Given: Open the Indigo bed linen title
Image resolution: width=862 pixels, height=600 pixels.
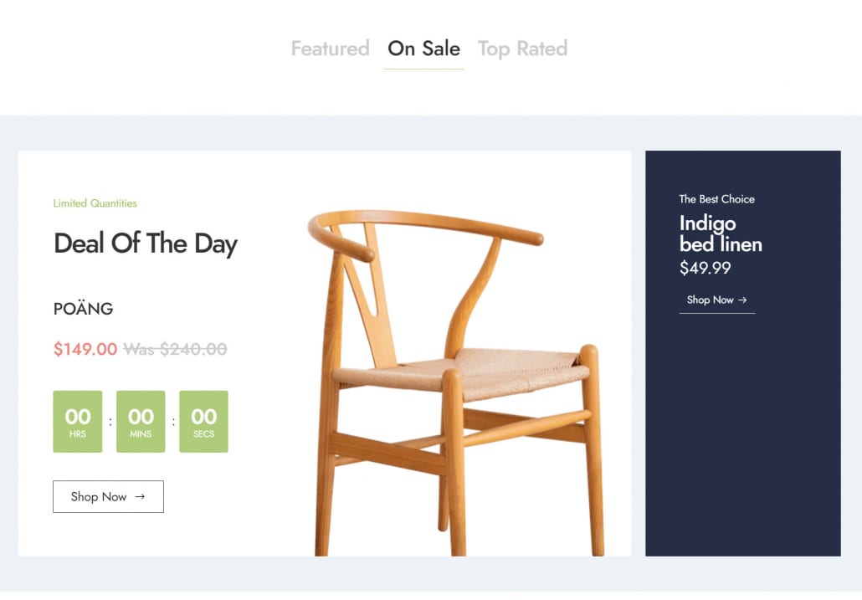Looking at the screenshot, I should click(720, 233).
